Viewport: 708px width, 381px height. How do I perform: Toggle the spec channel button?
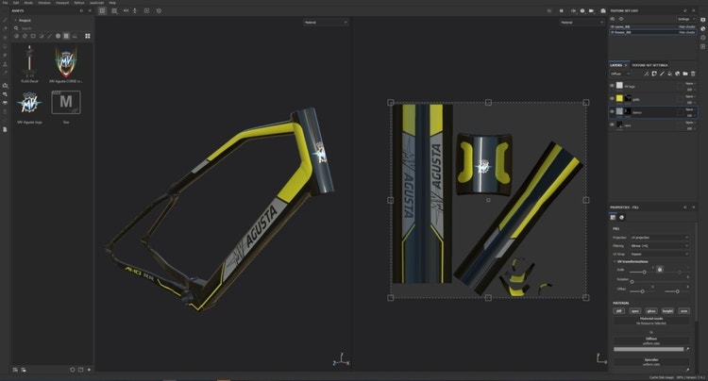click(x=635, y=310)
